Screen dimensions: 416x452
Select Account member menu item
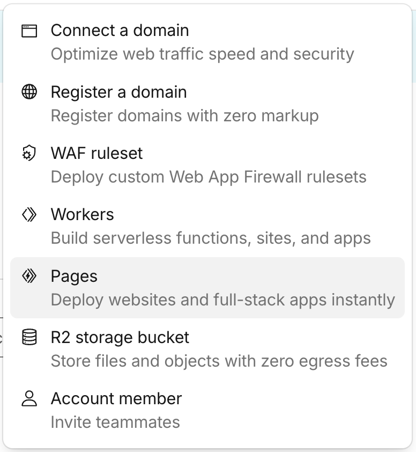click(116, 398)
